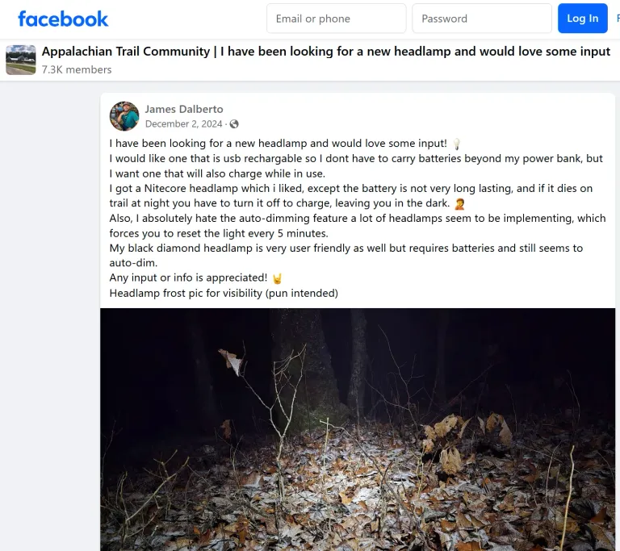Click the facepalm emoji in post
The width and height of the screenshot is (620, 551).
(x=459, y=203)
